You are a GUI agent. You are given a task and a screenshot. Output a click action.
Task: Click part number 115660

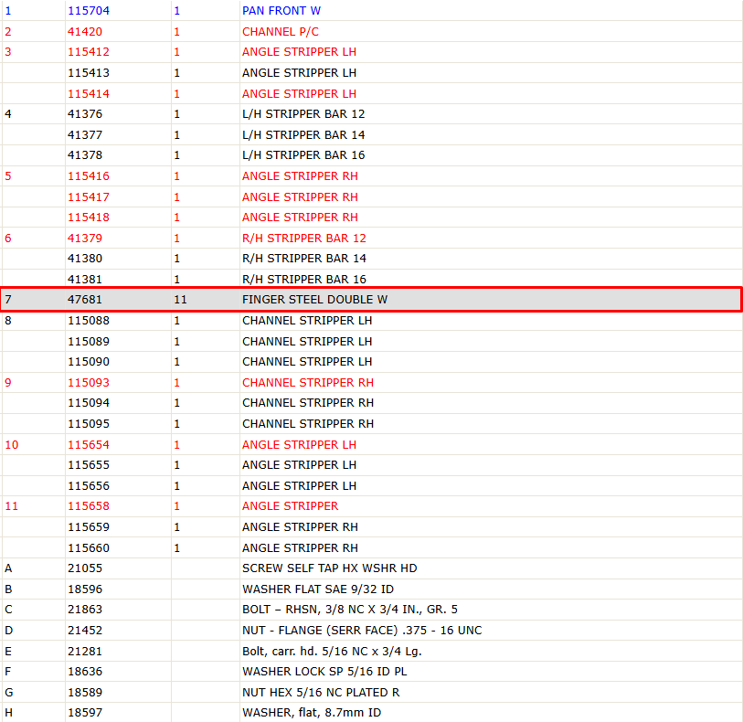tap(89, 548)
